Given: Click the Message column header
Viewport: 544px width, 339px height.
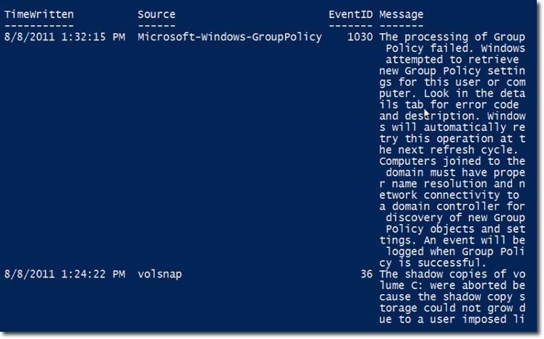Looking at the screenshot, I should coord(401,14).
